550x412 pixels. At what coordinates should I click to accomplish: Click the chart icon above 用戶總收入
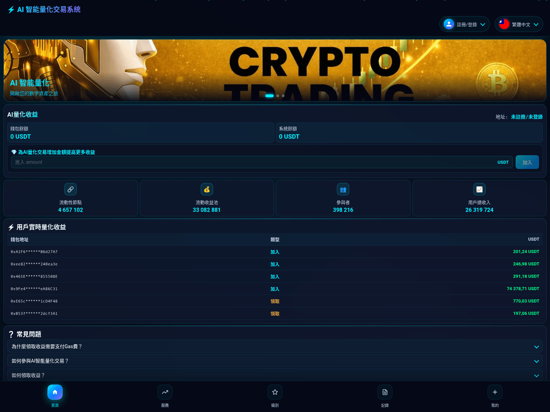coord(480,189)
